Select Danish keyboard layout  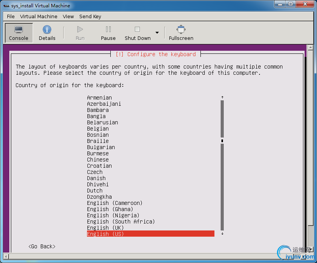click(x=96, y=178)
